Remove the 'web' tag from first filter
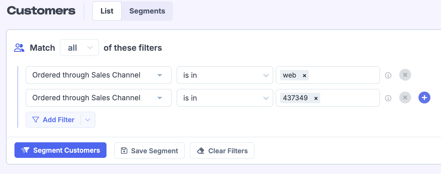 click(304, 75)
